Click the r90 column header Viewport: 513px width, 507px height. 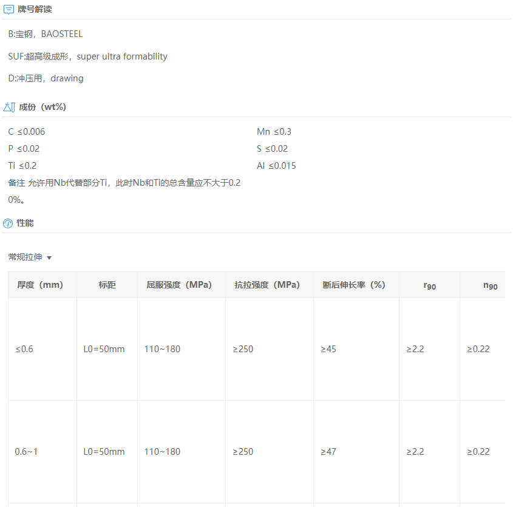coord(430,286)
